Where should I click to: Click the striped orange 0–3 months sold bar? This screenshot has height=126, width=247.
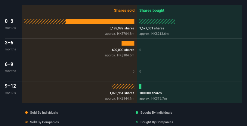[45, 22]
